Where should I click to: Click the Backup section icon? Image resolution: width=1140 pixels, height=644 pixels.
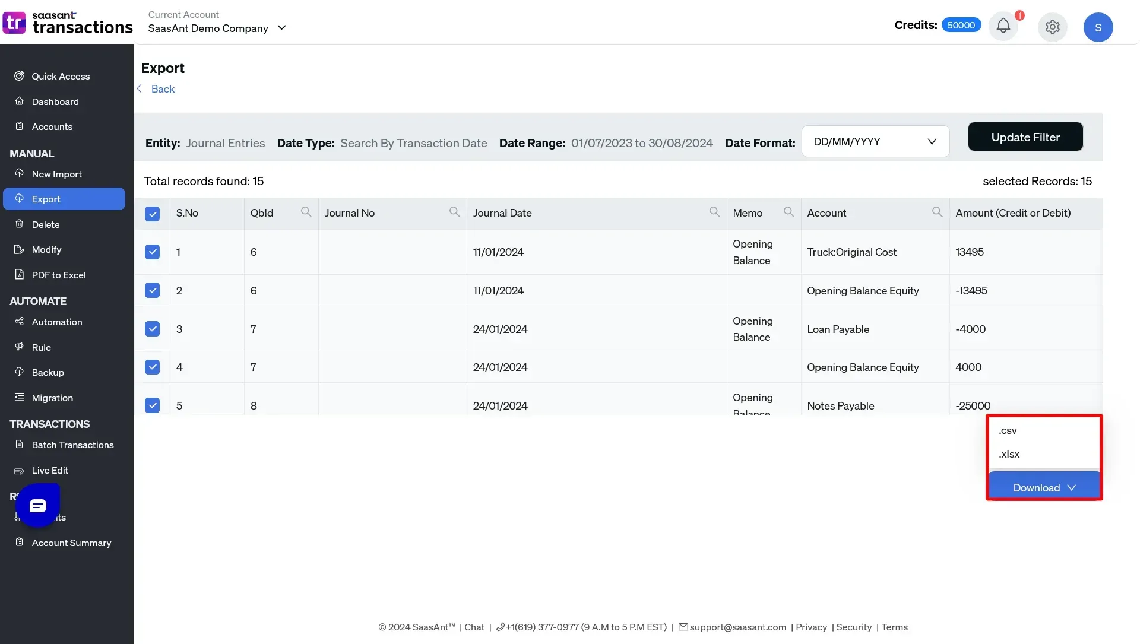click(19, 373)
